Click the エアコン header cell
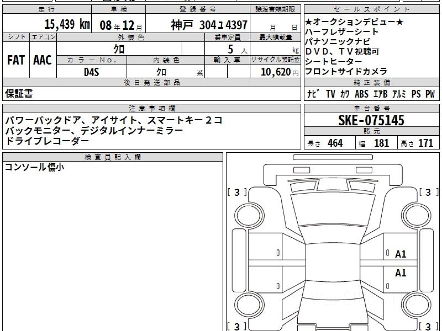This screenshot has height=331, width=442. 43,38
